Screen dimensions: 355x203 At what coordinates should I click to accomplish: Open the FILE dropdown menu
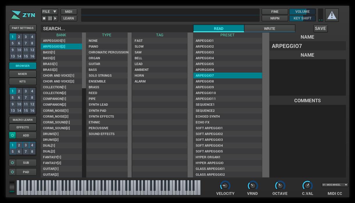(50, 12)
